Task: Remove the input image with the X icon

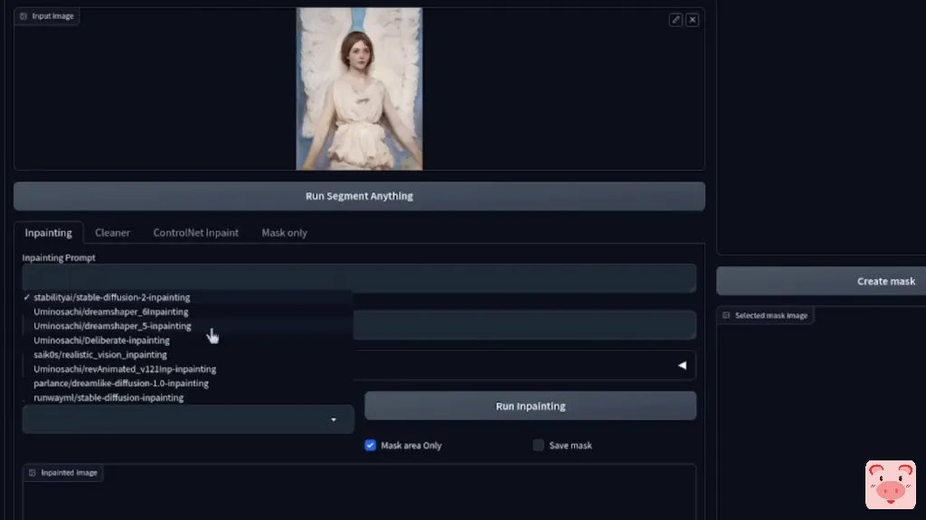Action: pos(692,20)
